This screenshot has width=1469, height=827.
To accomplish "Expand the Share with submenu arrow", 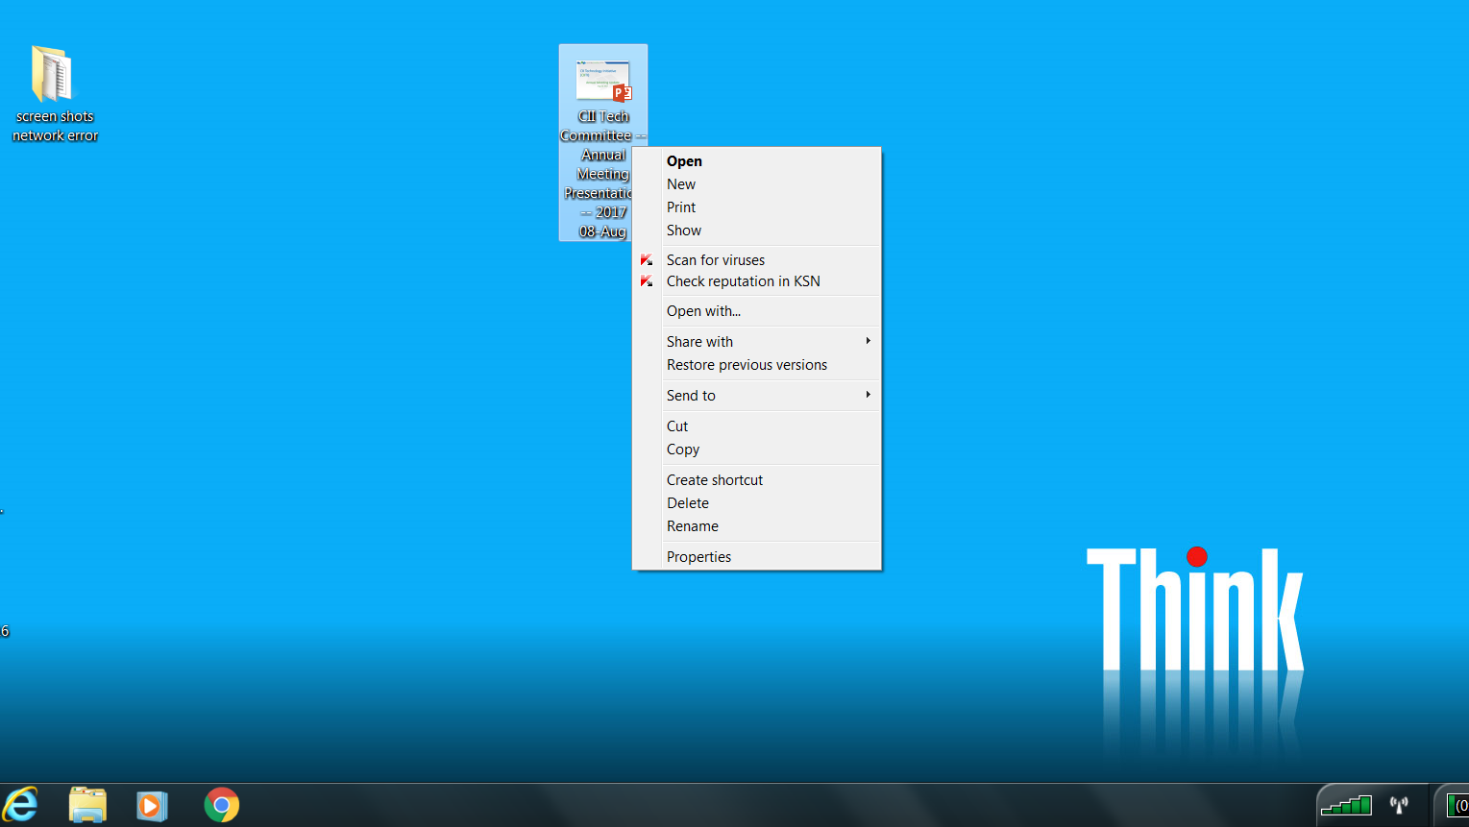I will tap(868, 341).
